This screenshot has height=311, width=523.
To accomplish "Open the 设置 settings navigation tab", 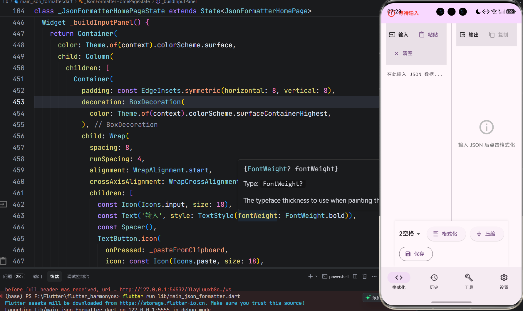I will point(504,281).
